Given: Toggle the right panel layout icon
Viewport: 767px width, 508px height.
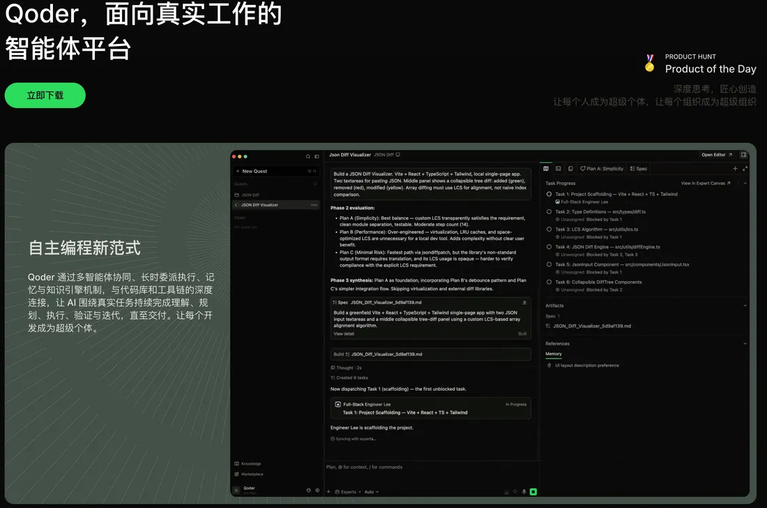Looking at the screenshot, I should pos(743,155).
